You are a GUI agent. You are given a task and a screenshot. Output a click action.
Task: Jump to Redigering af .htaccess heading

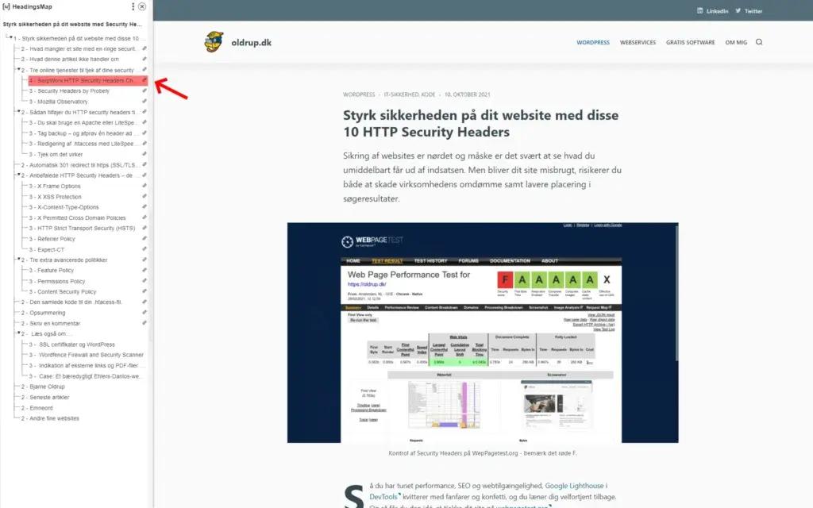click(x=81, y=144)
